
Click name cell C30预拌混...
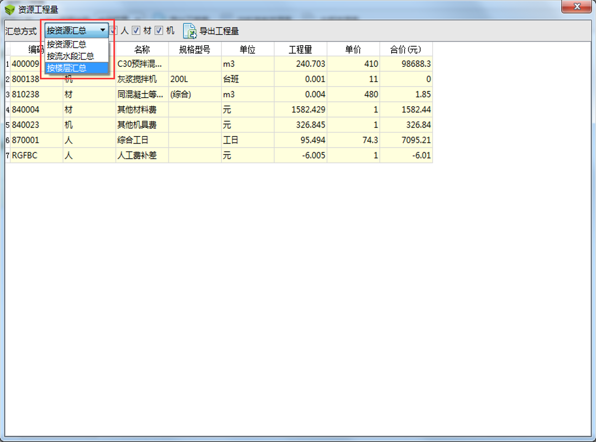click(x=142, y=64)
